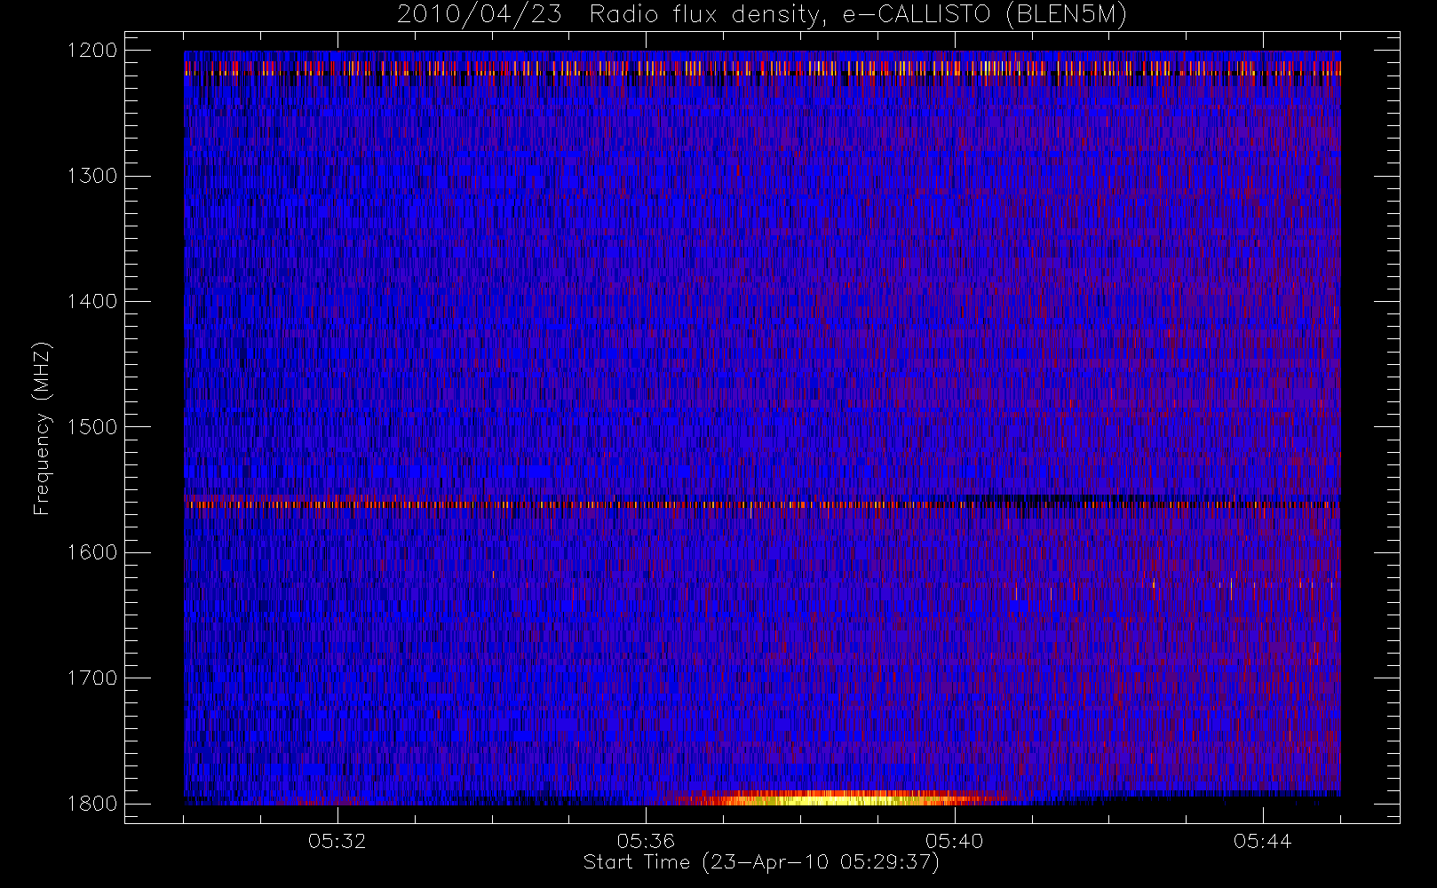Click the 1700 frequency tick label
Image resolution: width=1437 pixels, height=888 pixels.
tap(92, 678)
